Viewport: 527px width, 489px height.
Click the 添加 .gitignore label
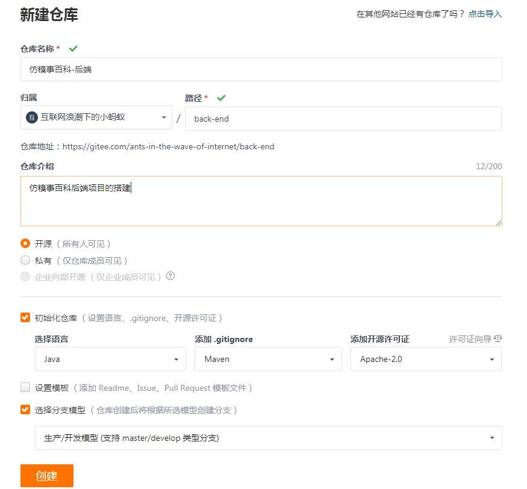tap(224, 339)
